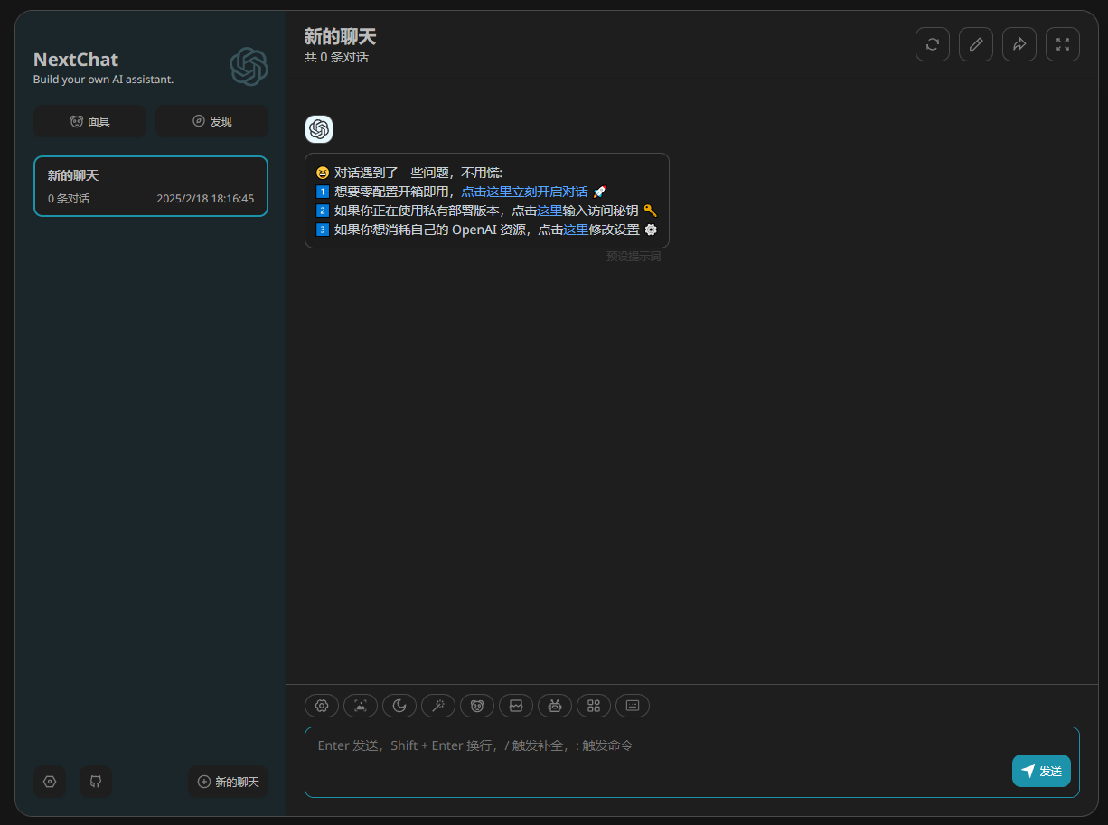Click the 新的聊天 button with plus icon
Image resolution: width=1108 pixels, height=825 pixels.
pos(228,782)
